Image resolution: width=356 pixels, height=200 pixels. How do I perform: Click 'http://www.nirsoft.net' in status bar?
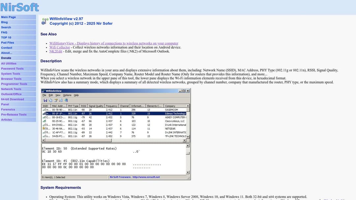(146, 177)
